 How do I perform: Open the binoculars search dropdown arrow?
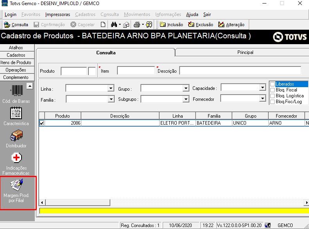(x=120, y=25)
